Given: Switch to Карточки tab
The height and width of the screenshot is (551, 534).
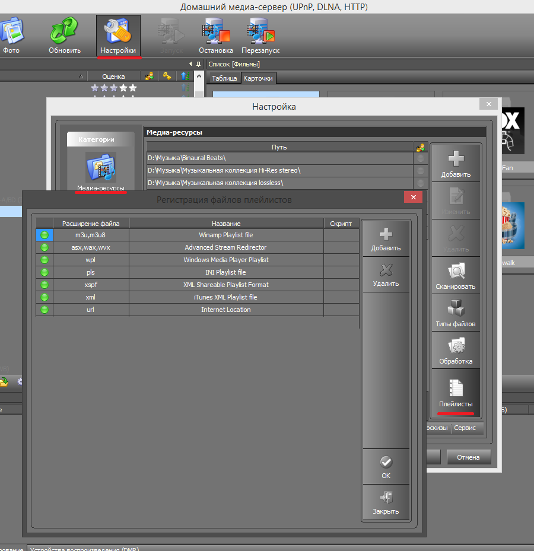Looking at the screenshot, I should pos(258,78).
